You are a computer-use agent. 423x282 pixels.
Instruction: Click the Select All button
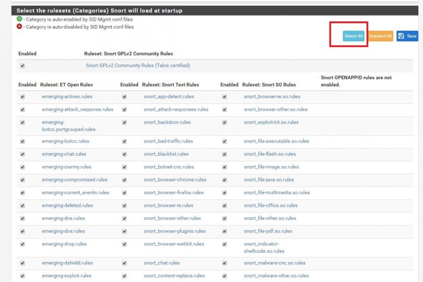click(x=353, y=36)
